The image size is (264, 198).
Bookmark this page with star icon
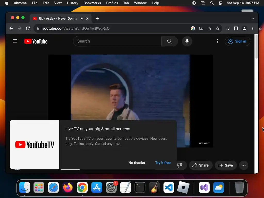coord(218,28)
